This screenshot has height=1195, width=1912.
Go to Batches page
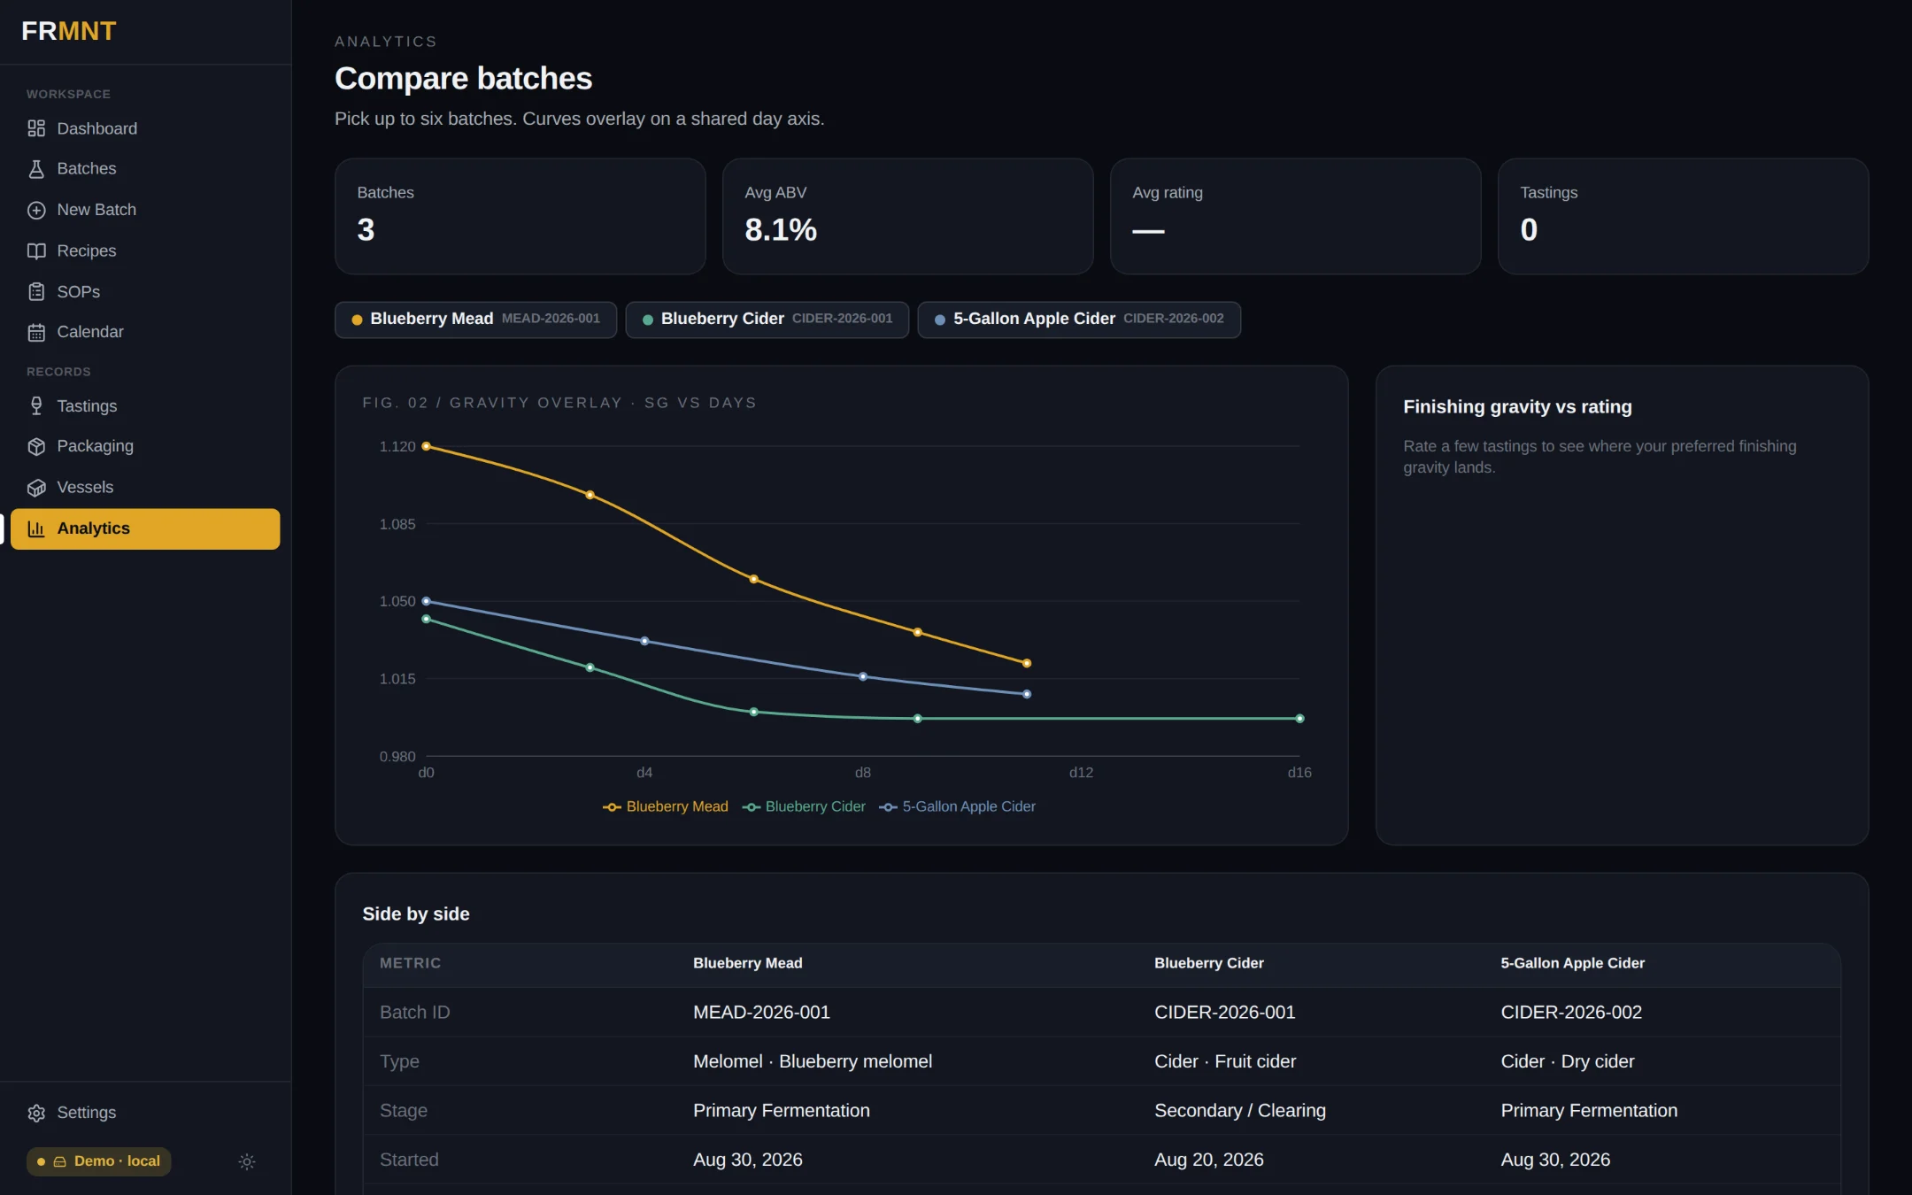[145, 169]
